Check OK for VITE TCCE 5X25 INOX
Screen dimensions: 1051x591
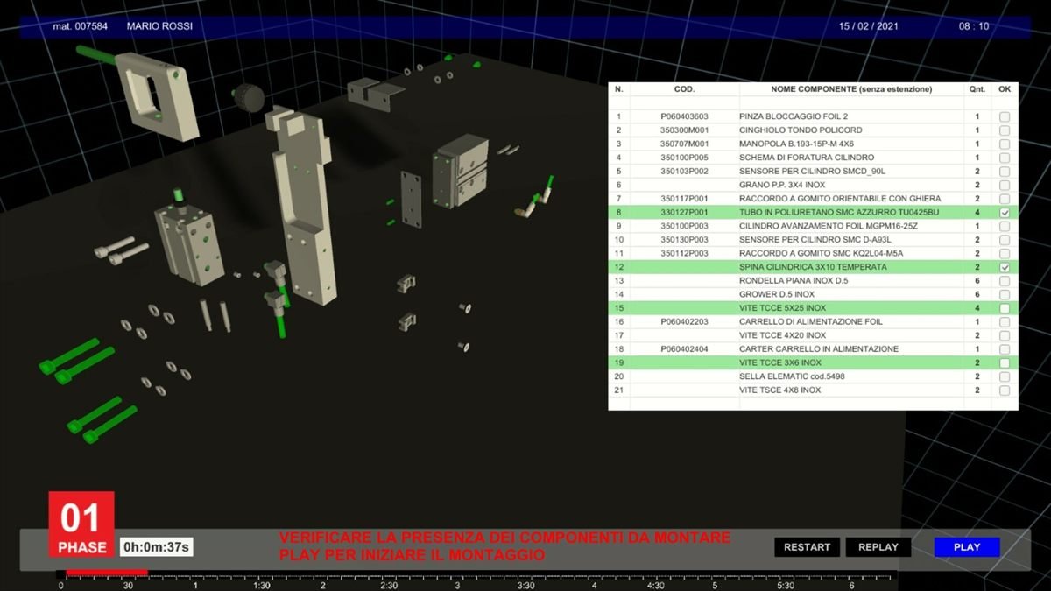click(1005, 308)
